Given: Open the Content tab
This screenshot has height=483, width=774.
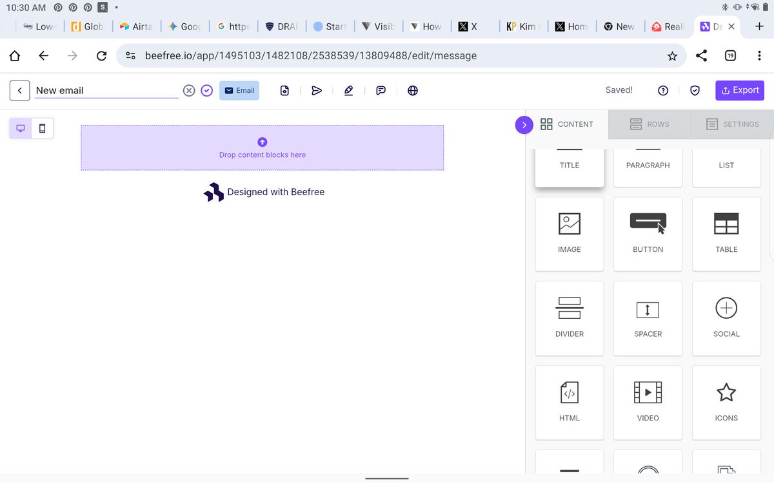Looking at the screenshot, I should tap(567, 124).
